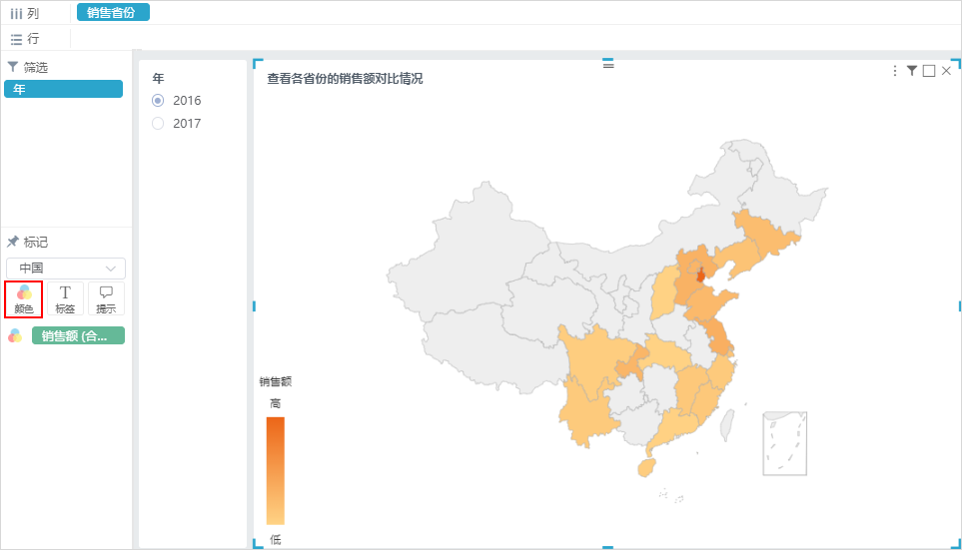Image resolution: width=962 pixels, height=550 pixels.
Task: Click the 销售额 (合... green measure pill
Action: [x=78, y=336]
